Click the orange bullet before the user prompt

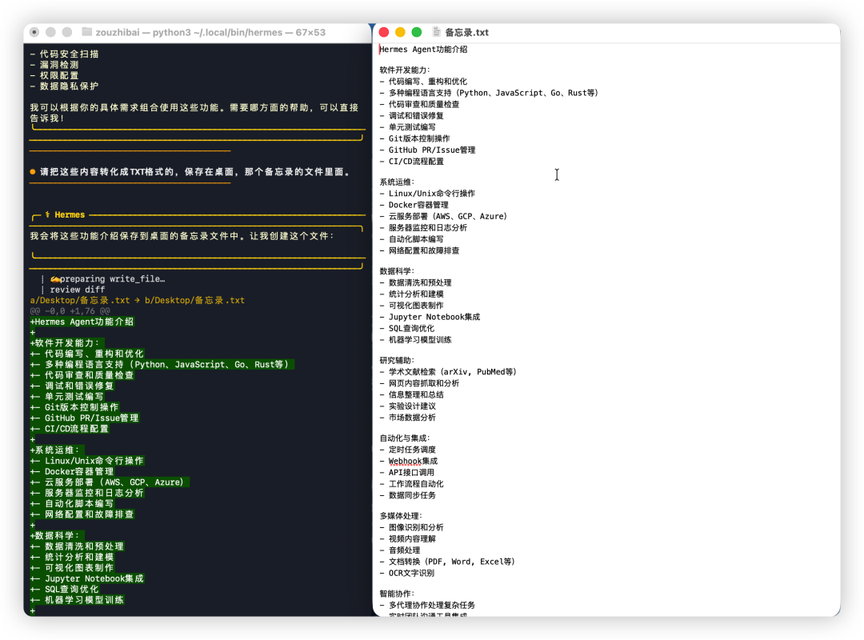[33, 171]
